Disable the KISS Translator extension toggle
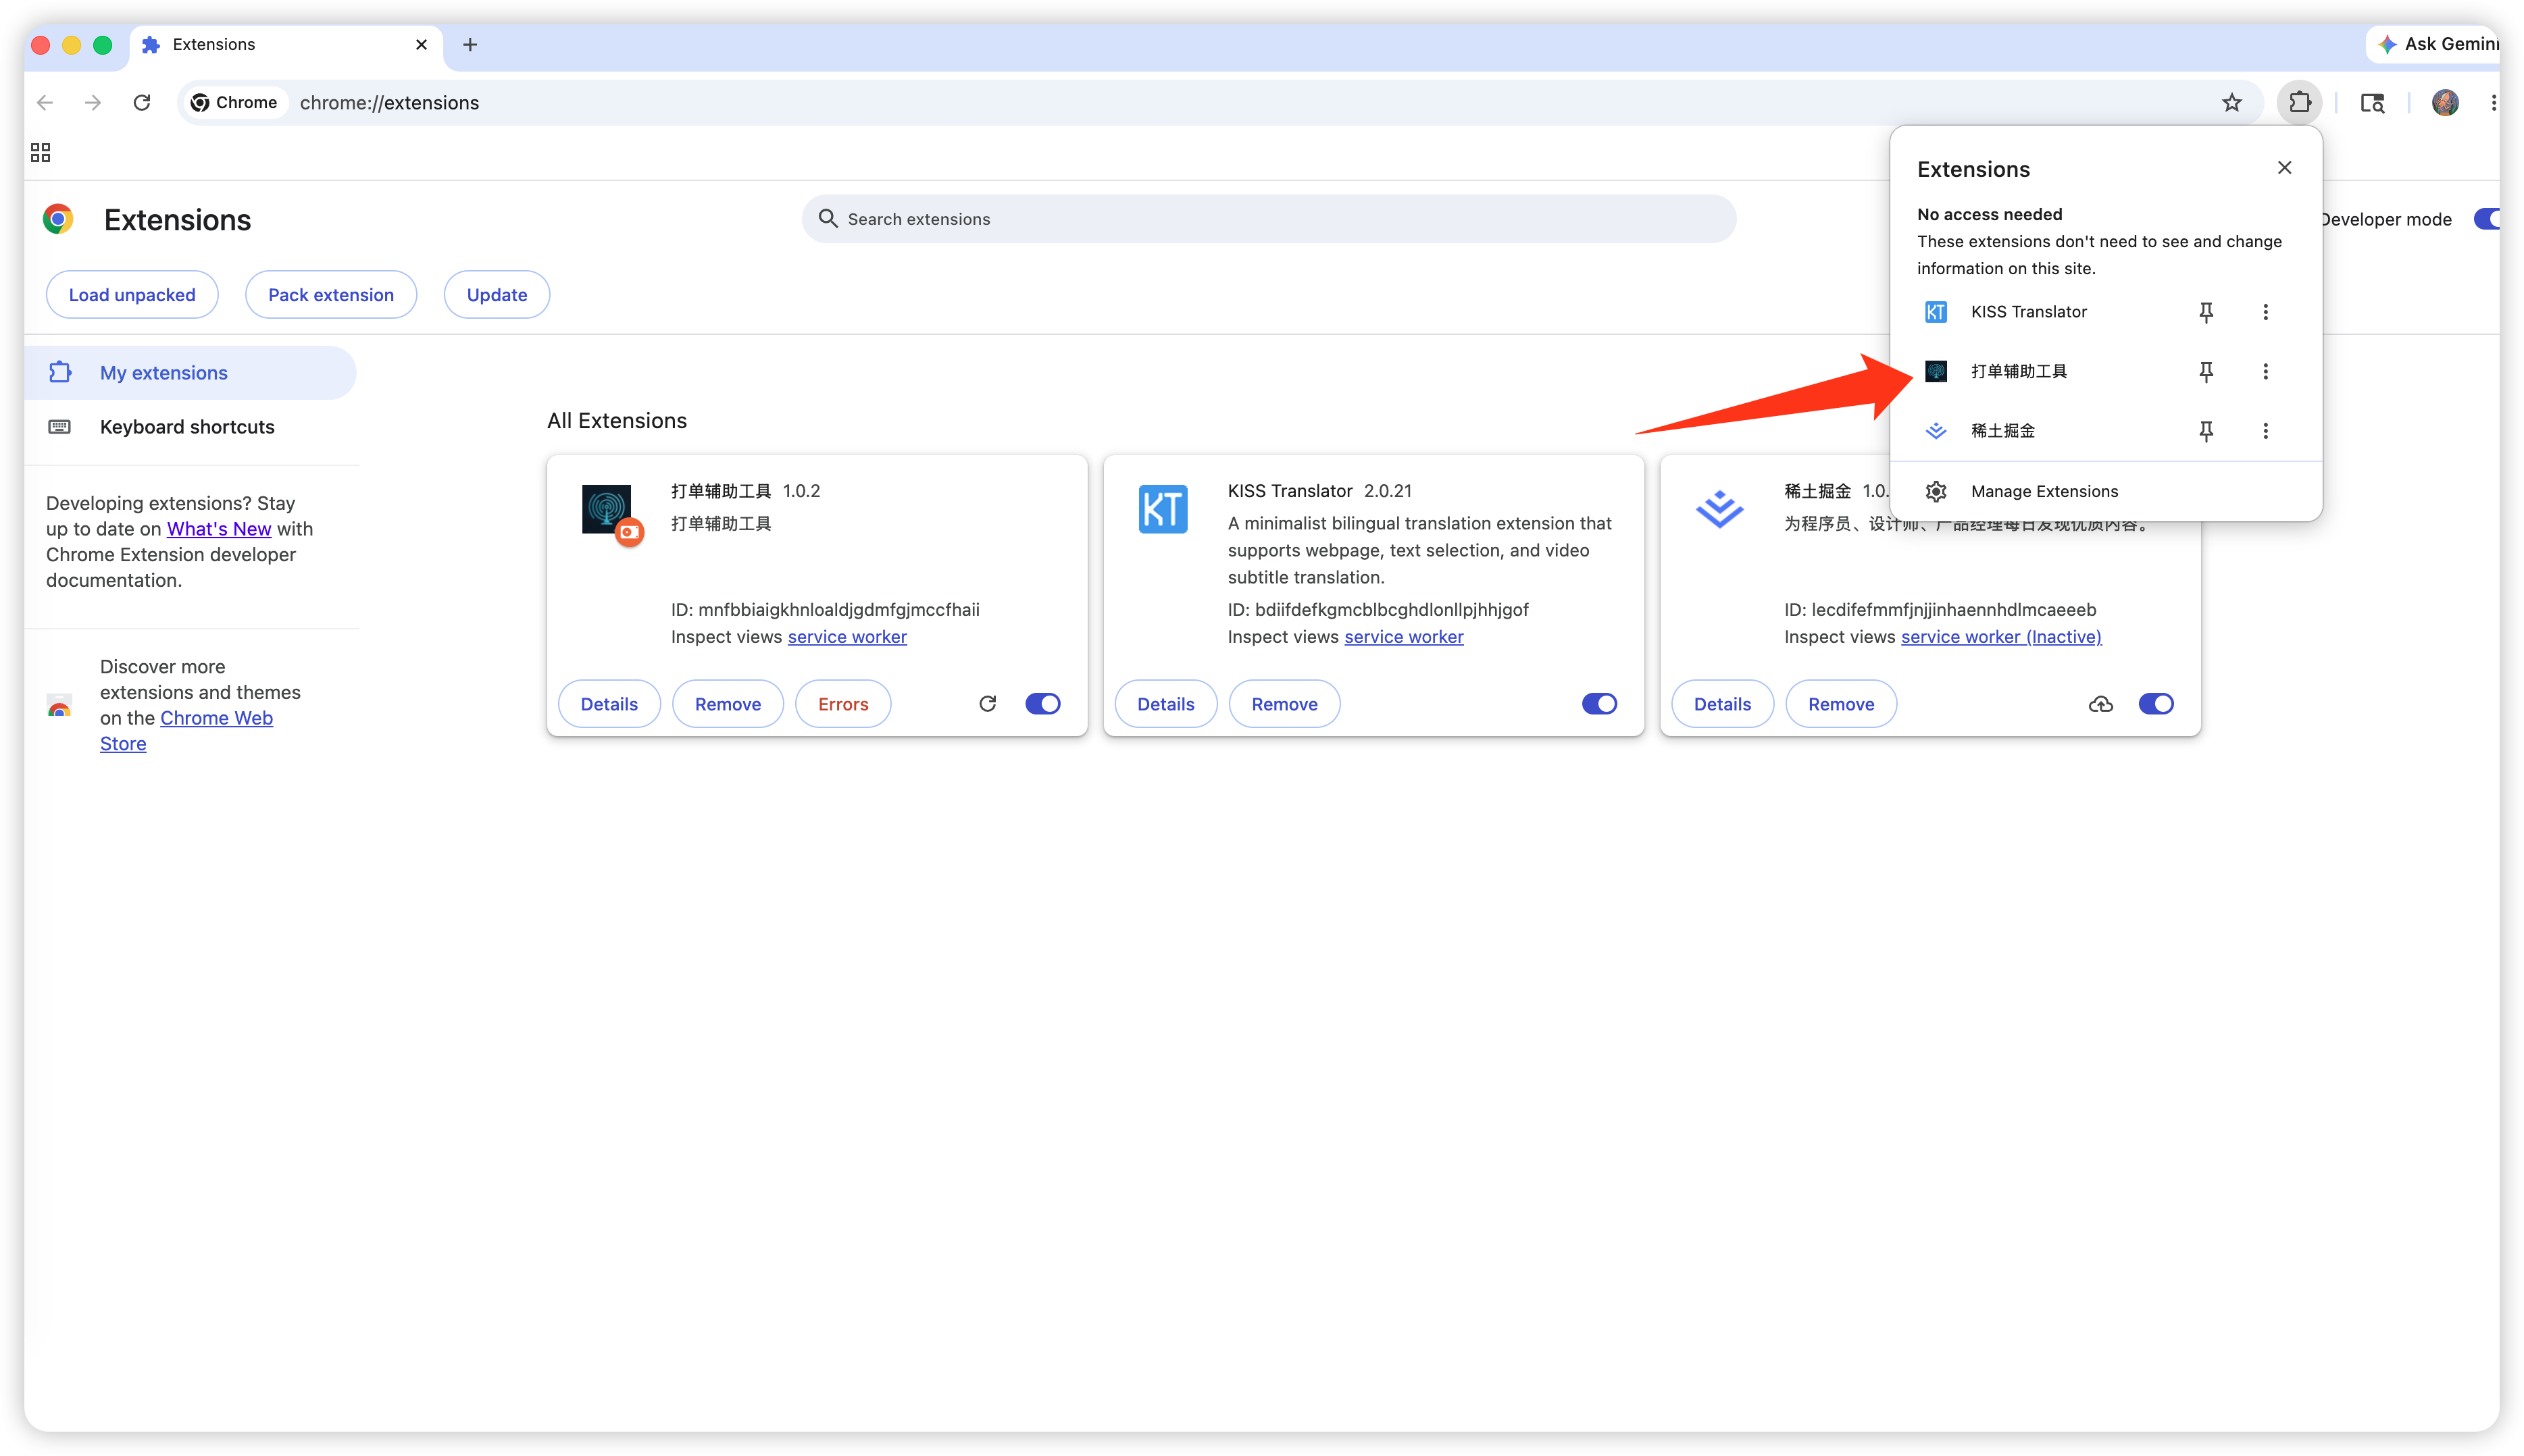 click(1598, 704)
